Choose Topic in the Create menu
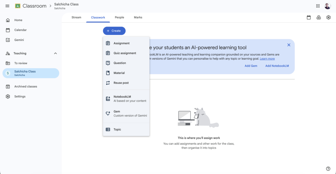Viewport: 336px width, 174px height. (x=126, y=130)
